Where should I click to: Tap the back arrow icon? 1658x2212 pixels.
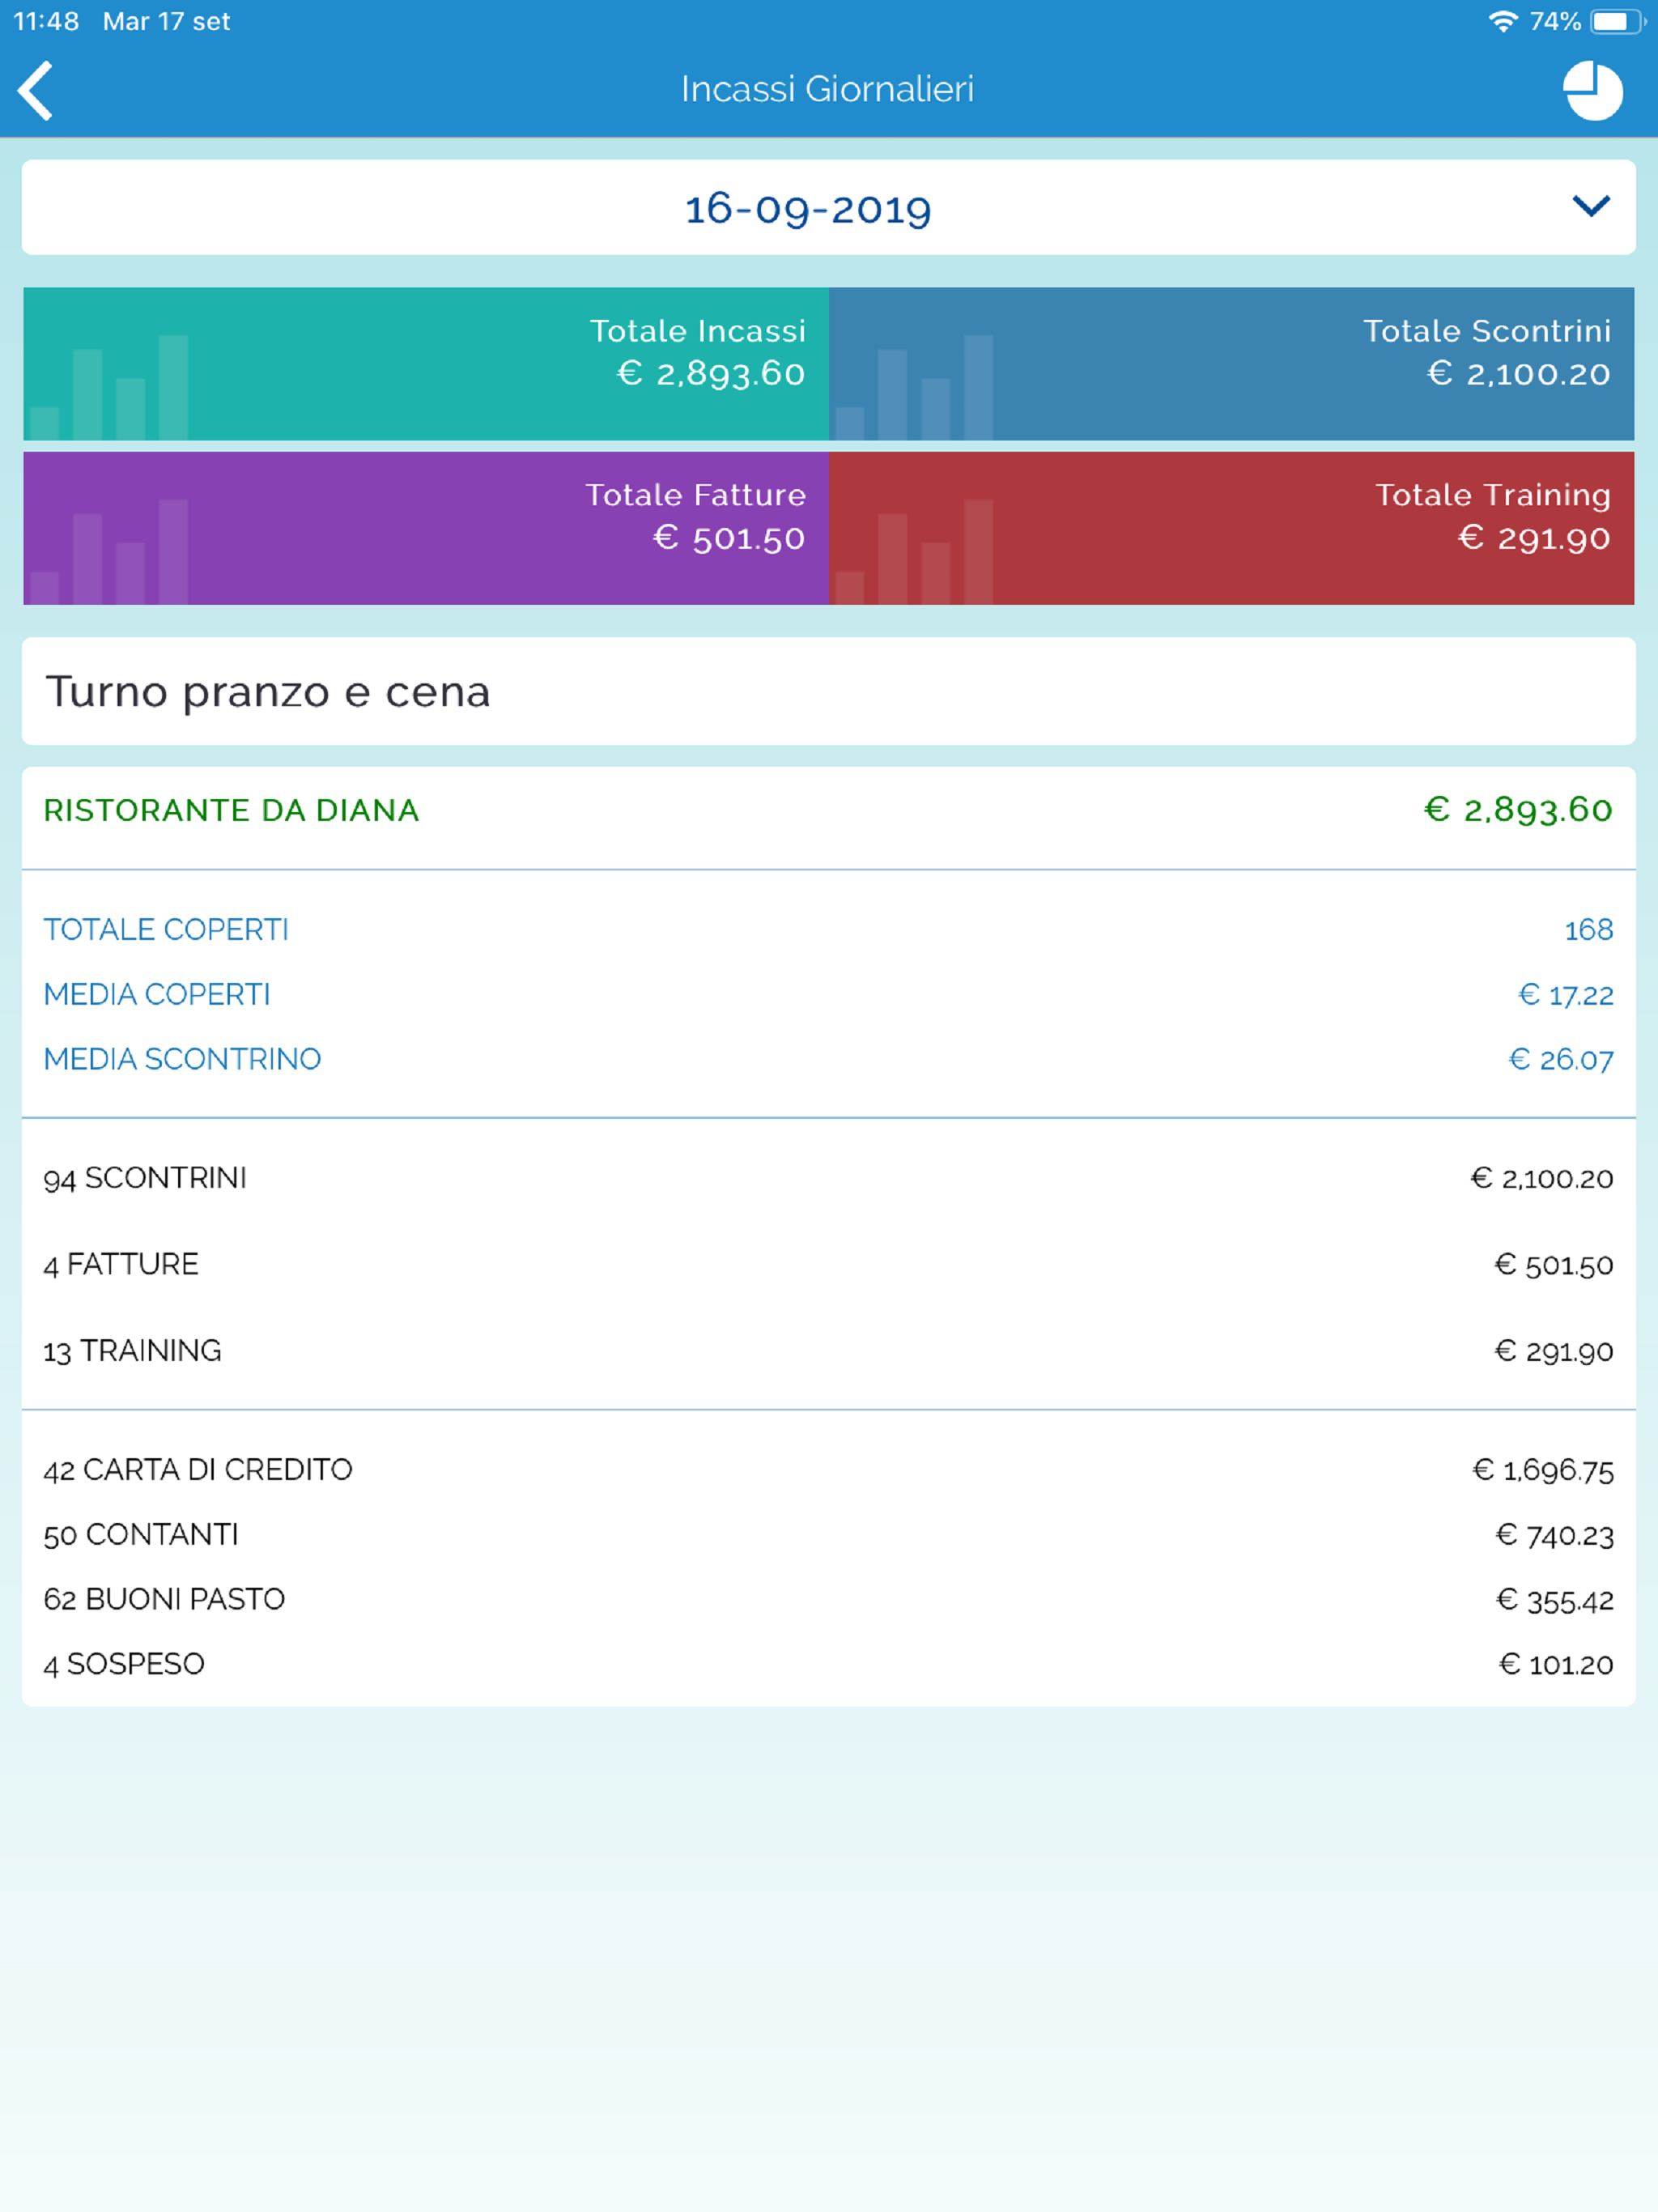coord(36,90)
